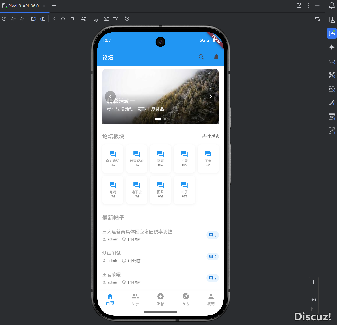The image size is (337, 325).
Task: Switch to the 发现 bottom tab
Action: pos(186,299)
